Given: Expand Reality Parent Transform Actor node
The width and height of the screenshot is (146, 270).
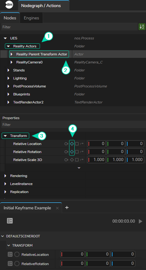Looking at the screenshot, I should pos(11,54).
